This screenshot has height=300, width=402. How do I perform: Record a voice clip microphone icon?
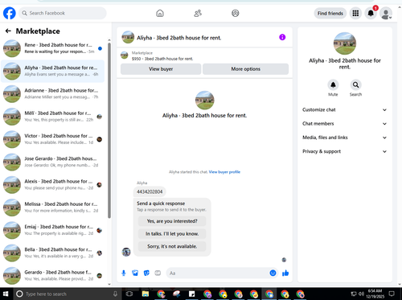(124, 273)
